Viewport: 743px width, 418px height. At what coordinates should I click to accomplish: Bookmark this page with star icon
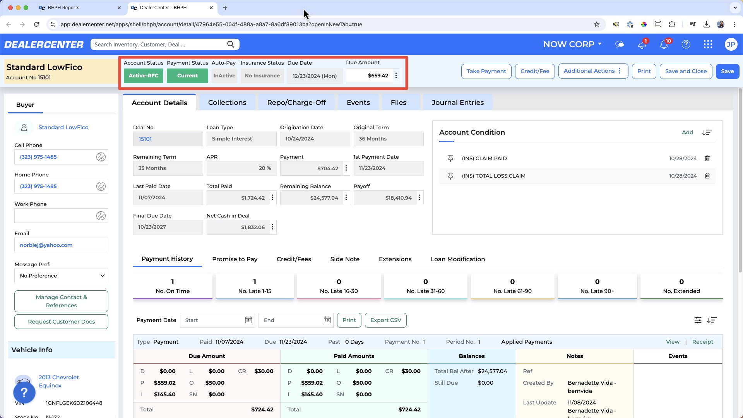click(597, 24)
